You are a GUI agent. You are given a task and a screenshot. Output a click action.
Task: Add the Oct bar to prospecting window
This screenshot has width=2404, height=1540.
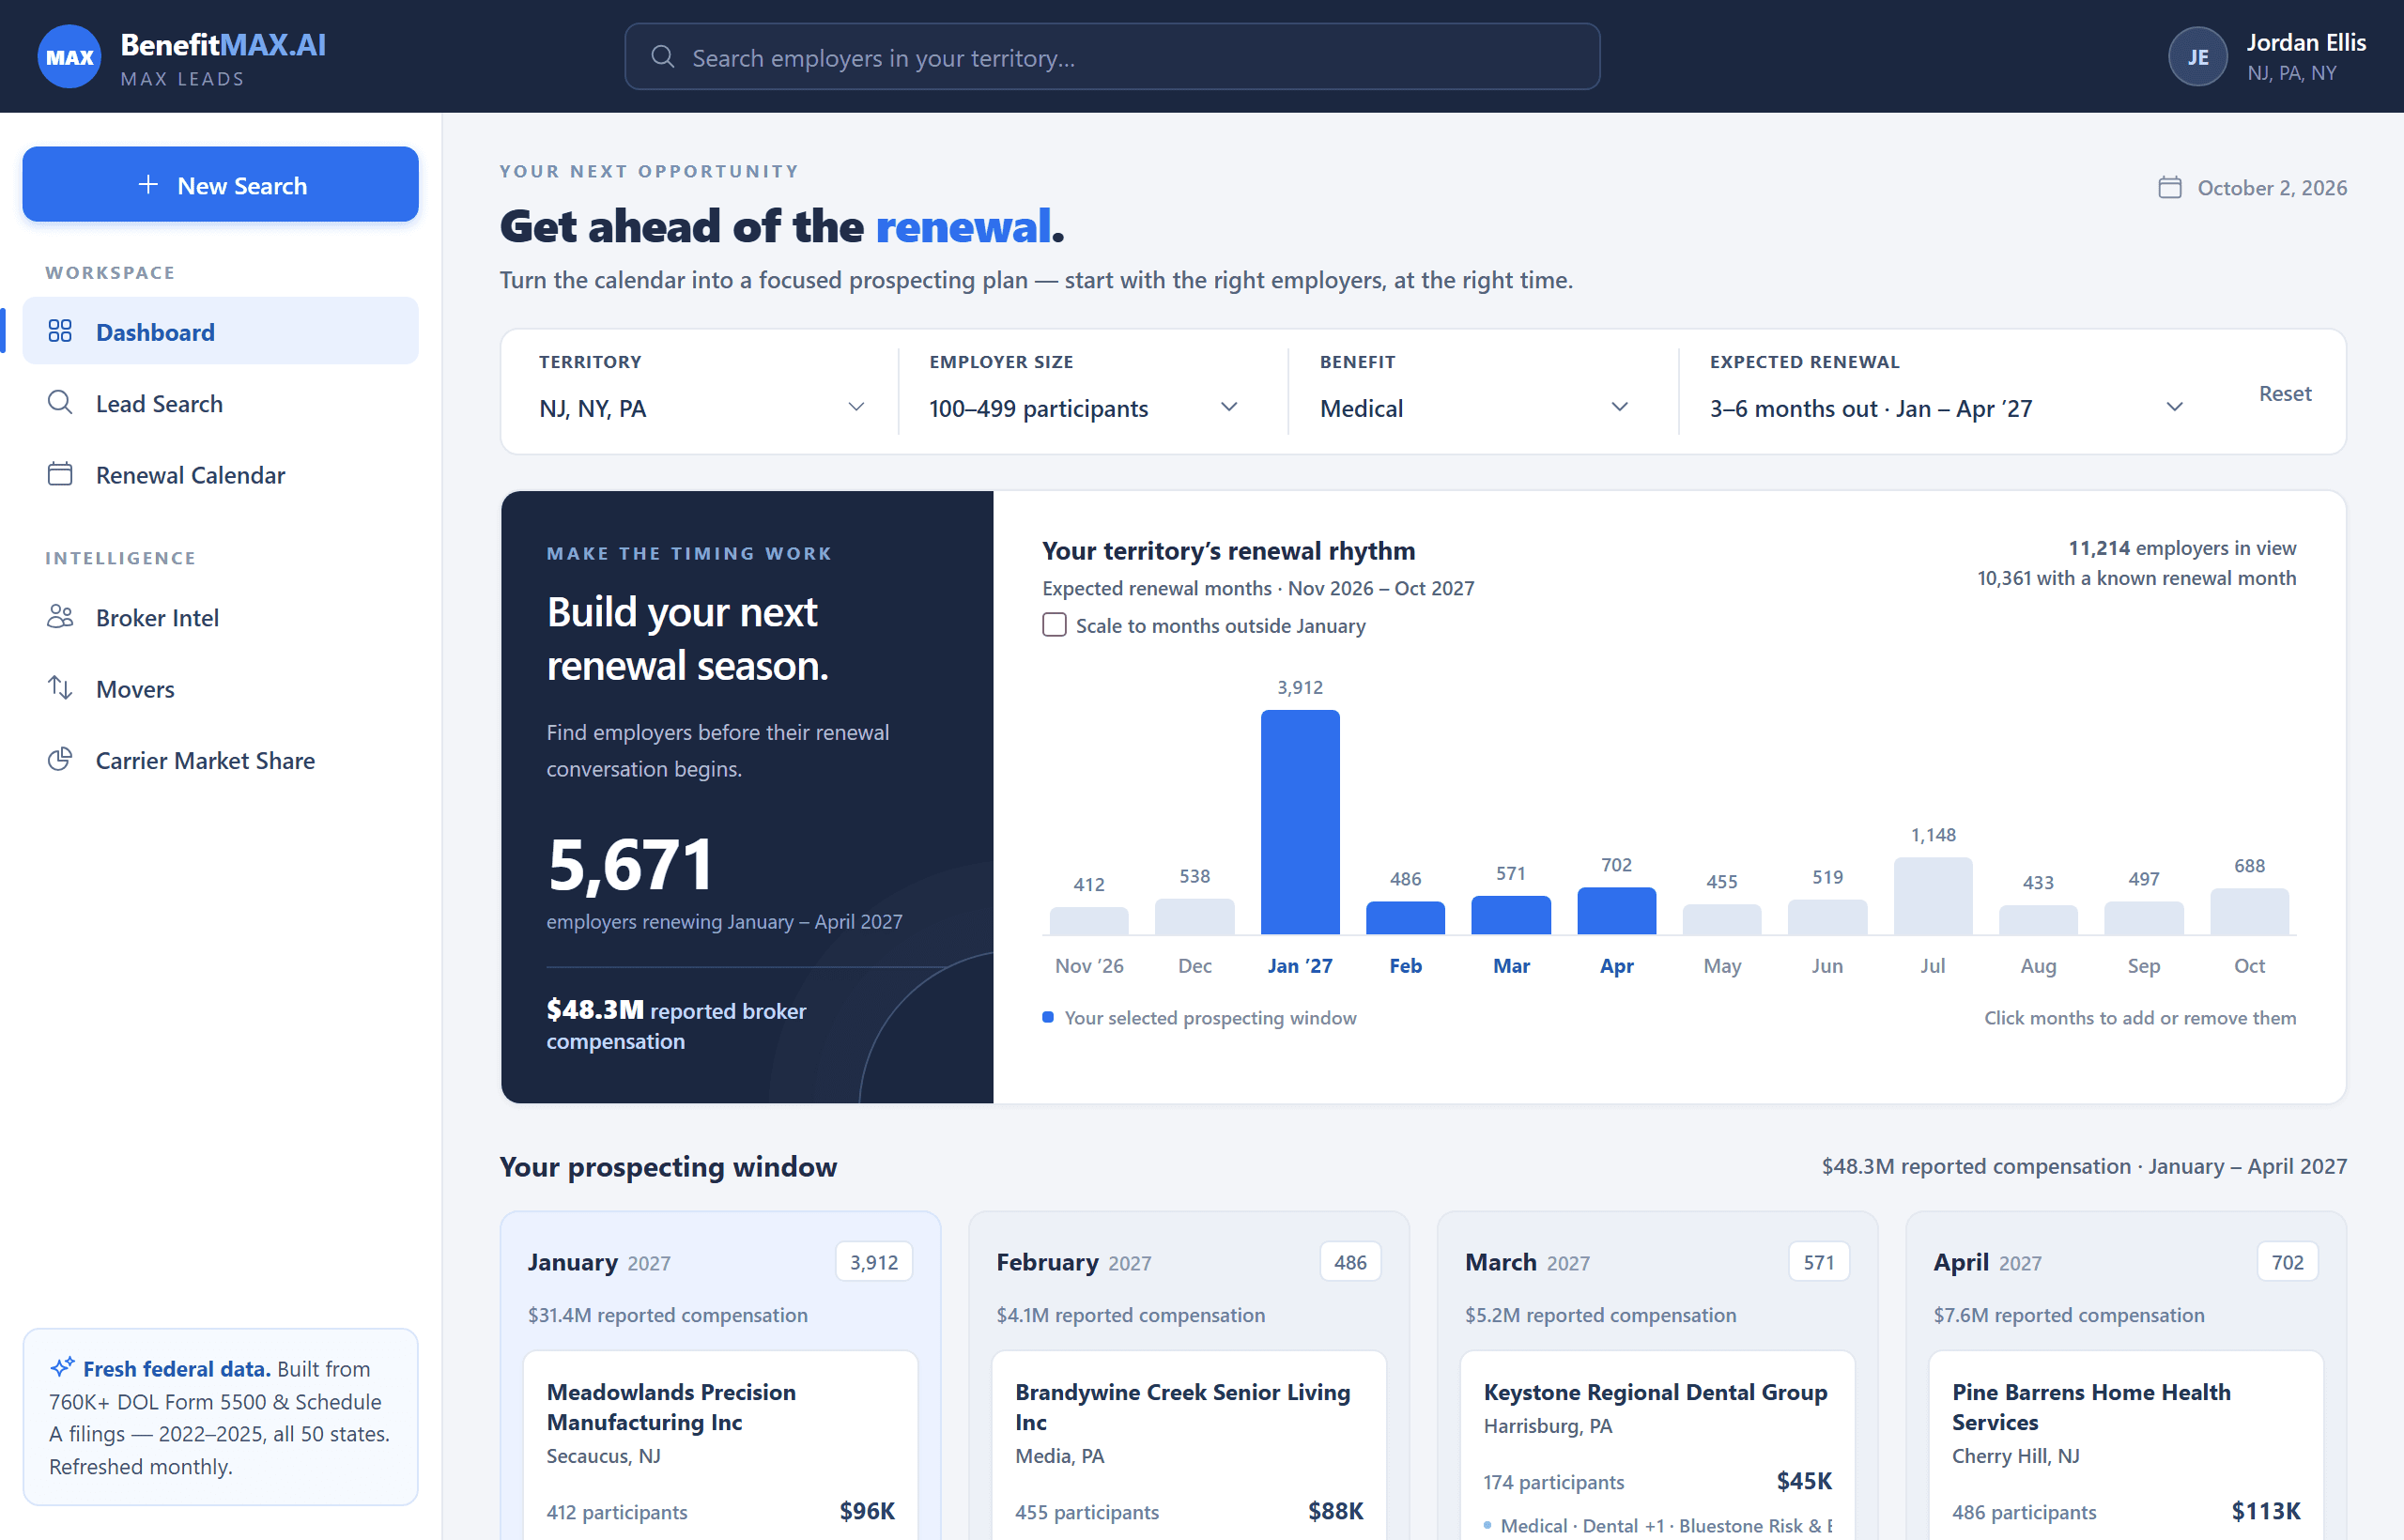[x=2249, y=911]
